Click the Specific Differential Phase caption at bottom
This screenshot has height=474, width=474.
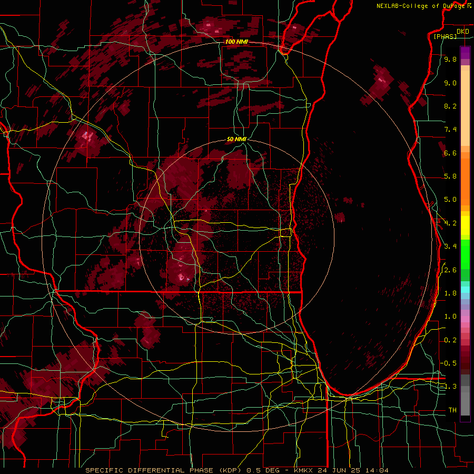pos(236,470)
